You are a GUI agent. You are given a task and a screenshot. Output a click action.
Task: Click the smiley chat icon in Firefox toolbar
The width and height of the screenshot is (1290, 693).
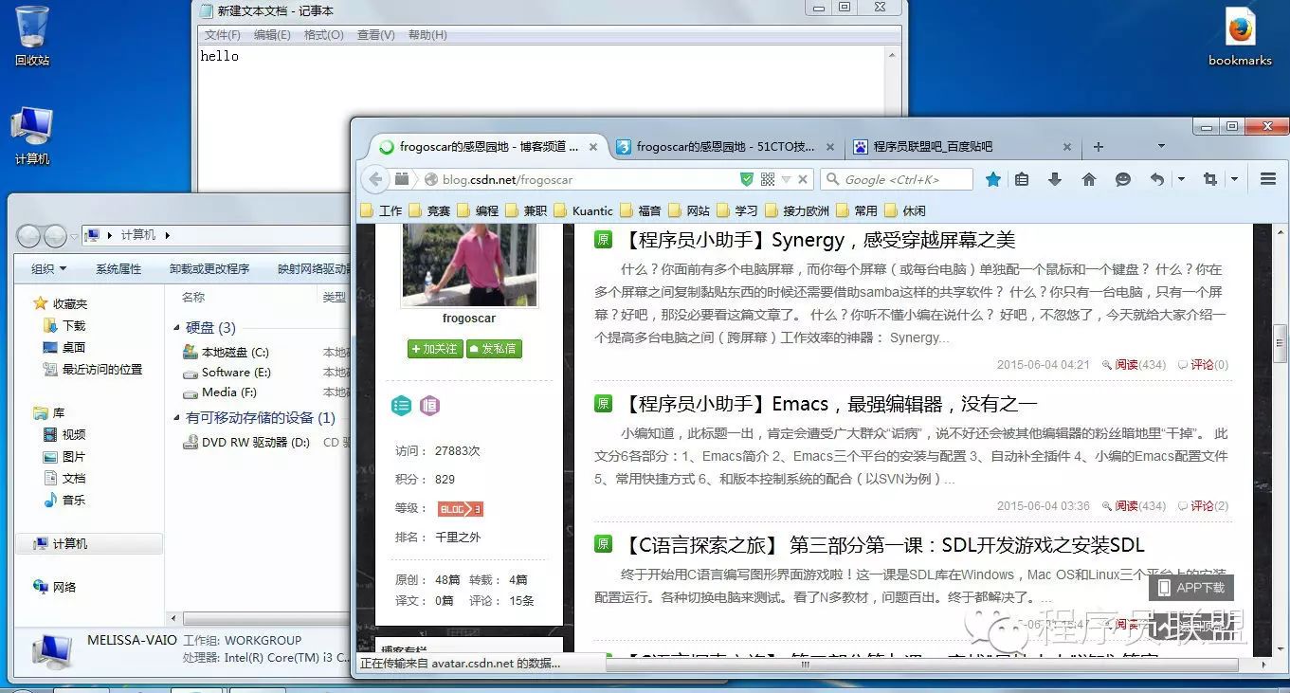[x=1123, y=179]
